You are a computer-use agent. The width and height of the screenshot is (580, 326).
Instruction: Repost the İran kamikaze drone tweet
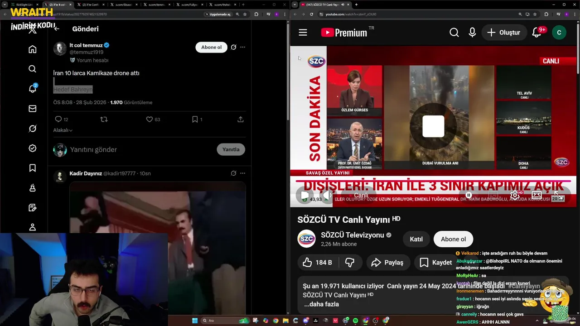point(104,119)
